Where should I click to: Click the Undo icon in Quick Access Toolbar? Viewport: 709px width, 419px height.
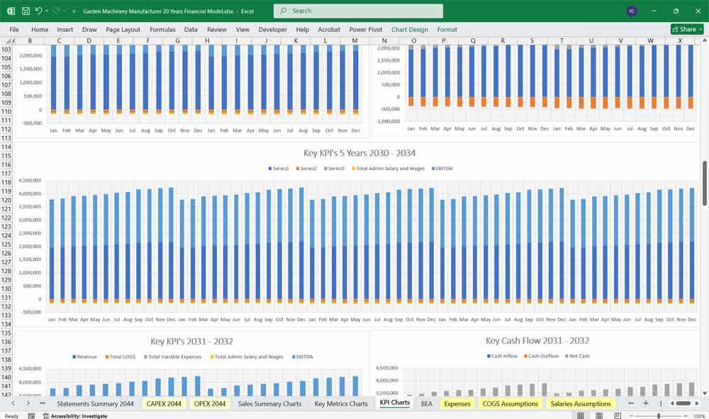tap(39, 11)
